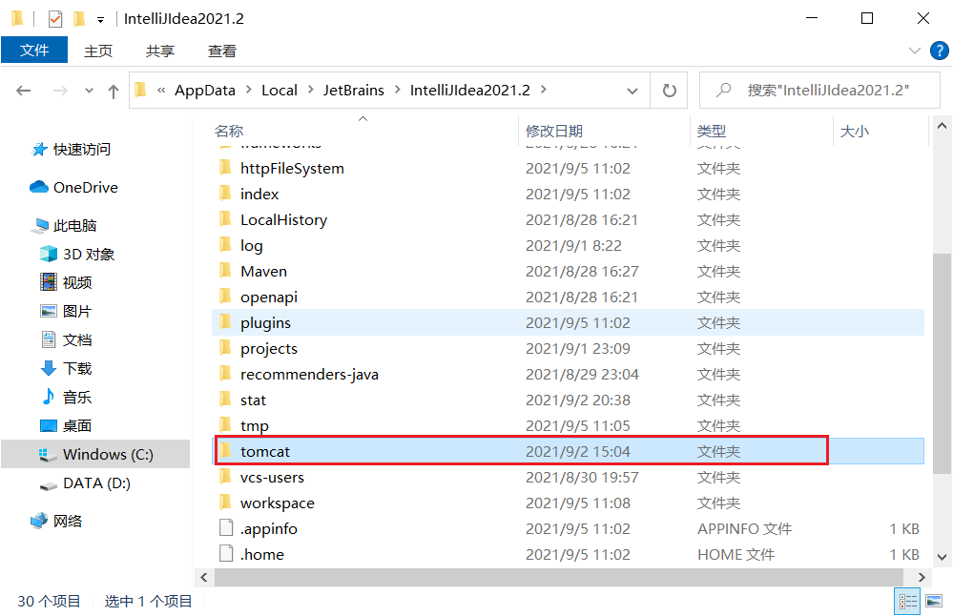Open the 文件 menu tab
The height and width of the screenshot is (616, 953).
pos(34,51)
